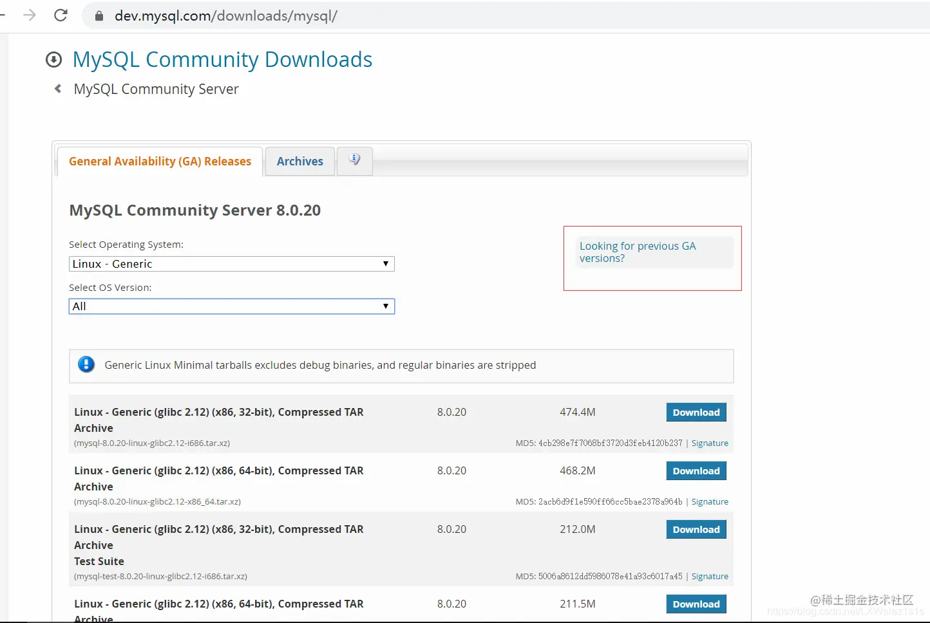The width and height of the screenshot is (930, 623).
Task: Open MySQL Community Server breadcrumb link
Action: (157, 89)
